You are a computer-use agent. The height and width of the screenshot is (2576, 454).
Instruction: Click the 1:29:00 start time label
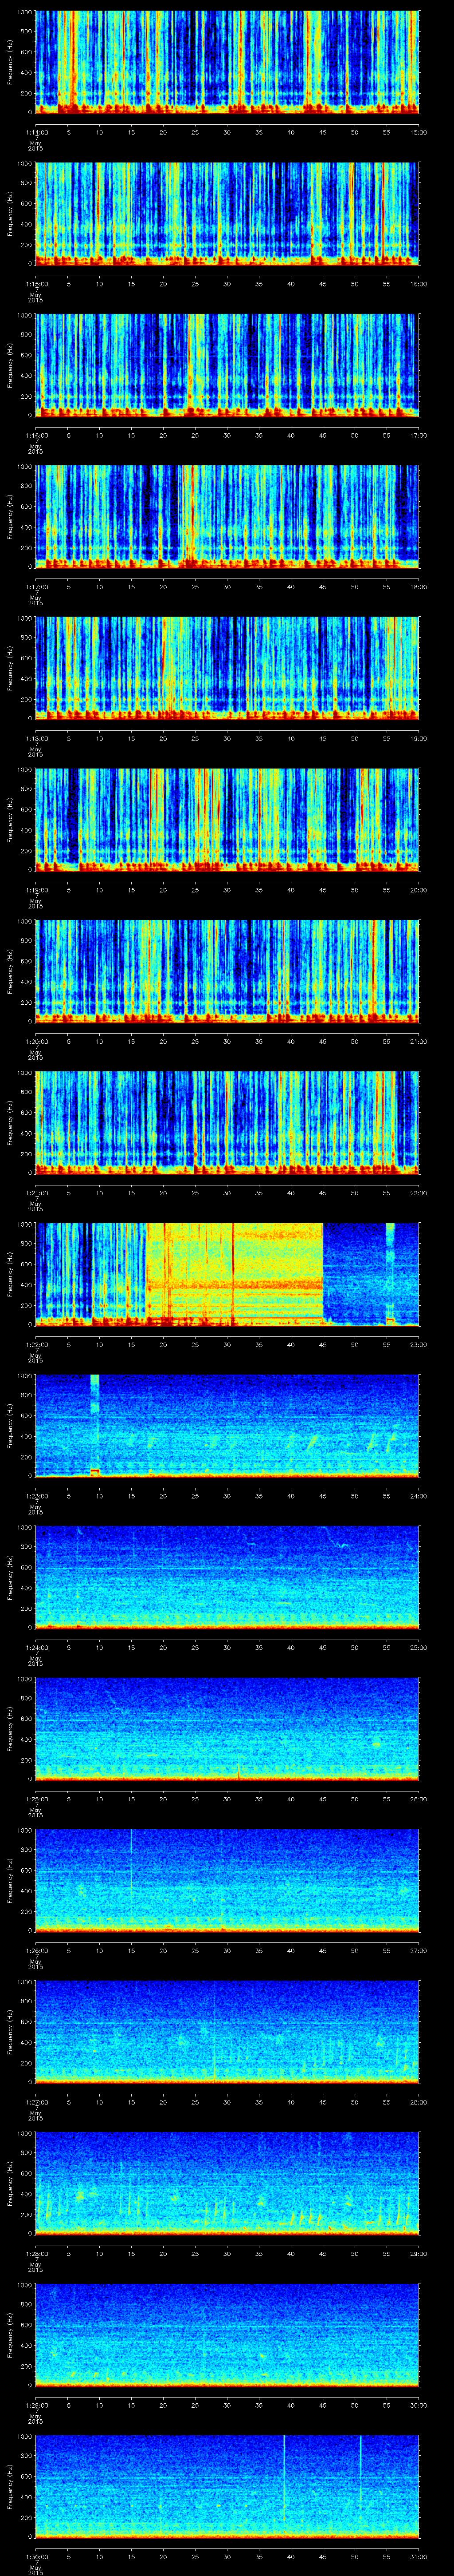(36, 2405)
